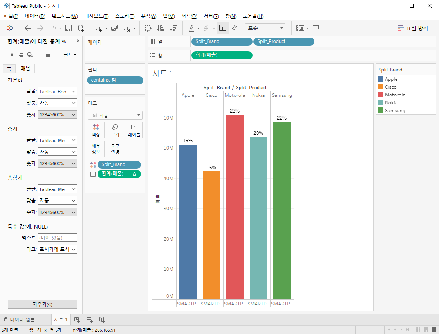Click the show/hide cards icon
The width and height of the screenshot is (439, 334).
pyautogui.click(x=300, y=28)
